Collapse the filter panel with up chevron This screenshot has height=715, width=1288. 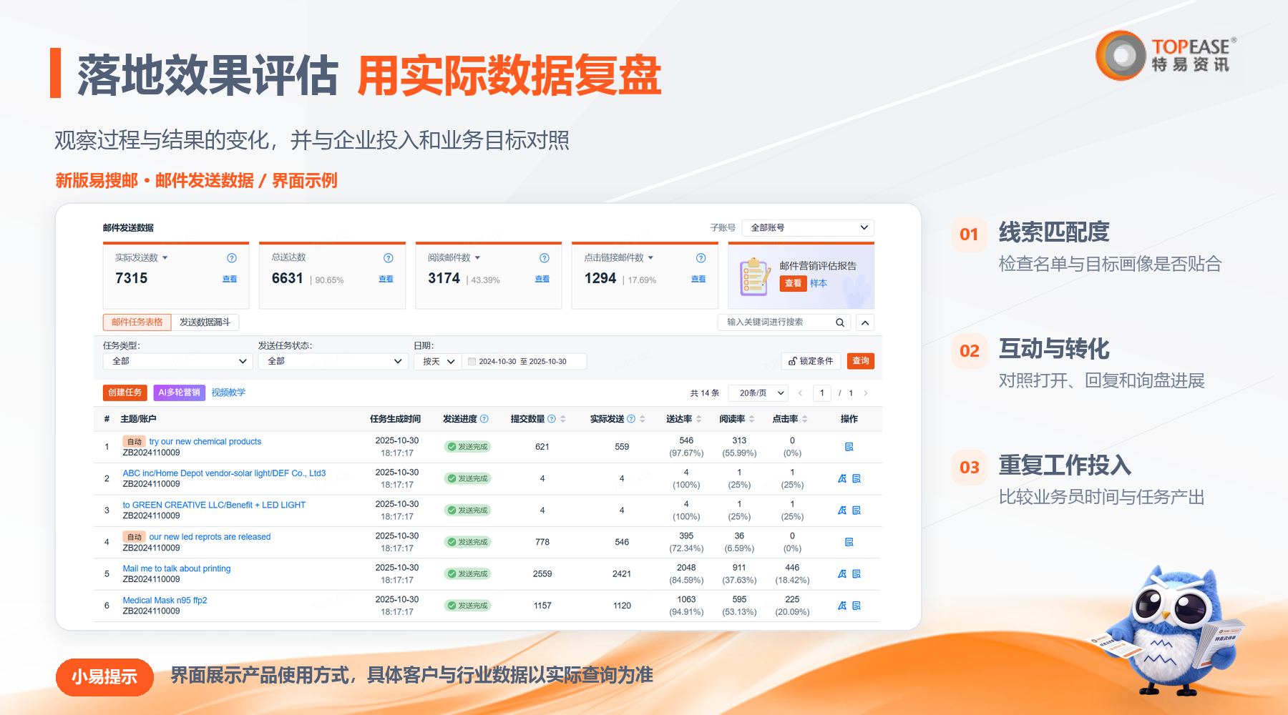point(865,322)
